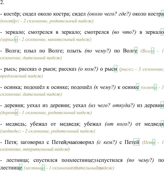Image resolution: width=164 pixels, height=171 pixels.
Task: Click the words "предложный падеж)"
Action: pos(21,76)
